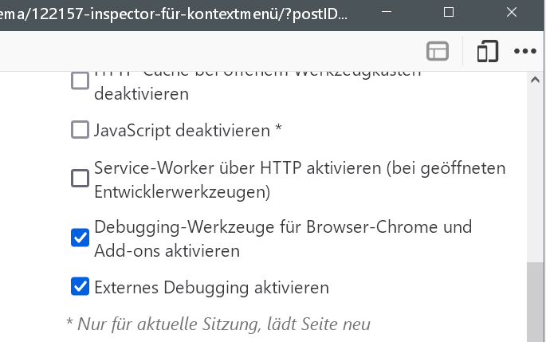Click the HTTP-Cache 'deaktivieren' label text
Screen dimensions: 546x342
tap(140, 93)
